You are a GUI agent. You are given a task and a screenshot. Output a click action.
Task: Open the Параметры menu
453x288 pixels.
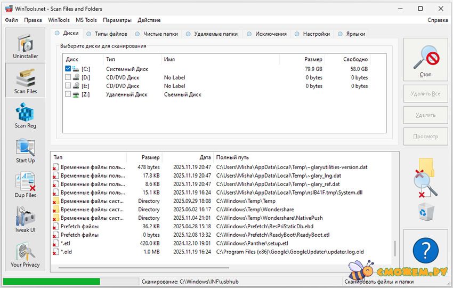click(x=117, y=20)
